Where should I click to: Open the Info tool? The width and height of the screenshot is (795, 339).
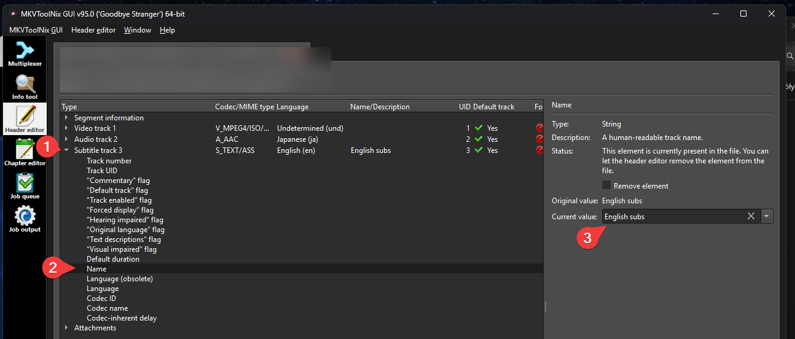(x=25, y=87)
